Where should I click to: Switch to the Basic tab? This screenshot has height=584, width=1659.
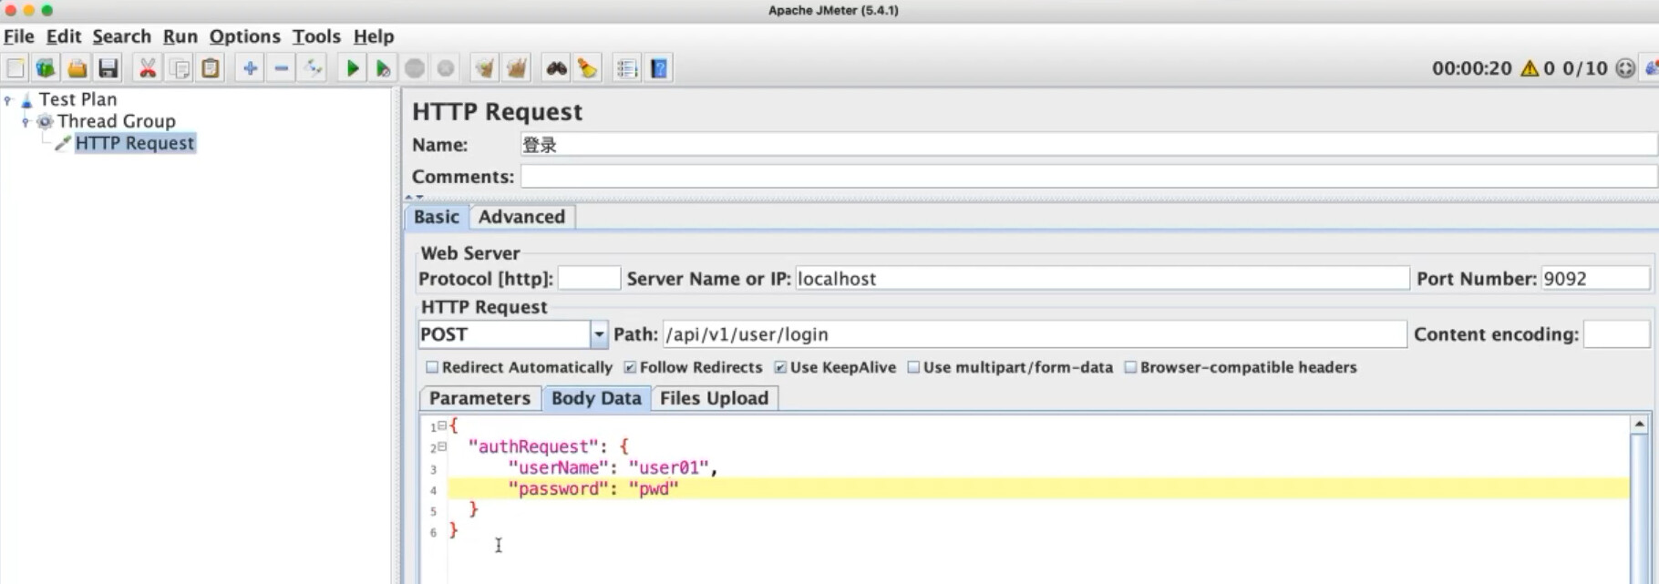tap(437, 217)
